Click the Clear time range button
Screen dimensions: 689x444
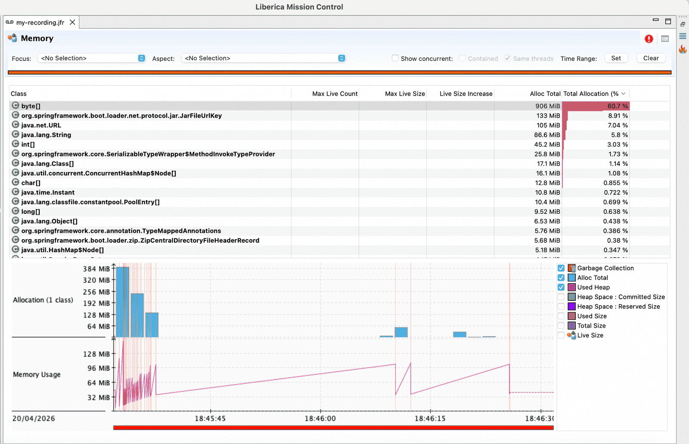coord(651,58)
